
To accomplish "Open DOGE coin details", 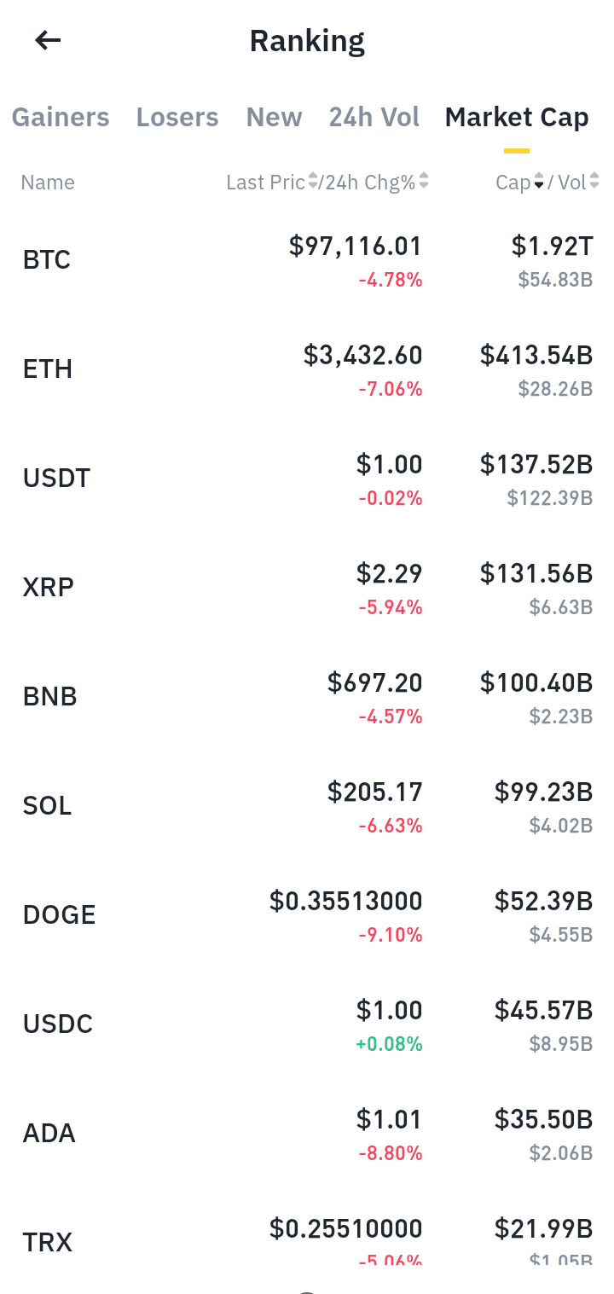I will tap(307, 914).
